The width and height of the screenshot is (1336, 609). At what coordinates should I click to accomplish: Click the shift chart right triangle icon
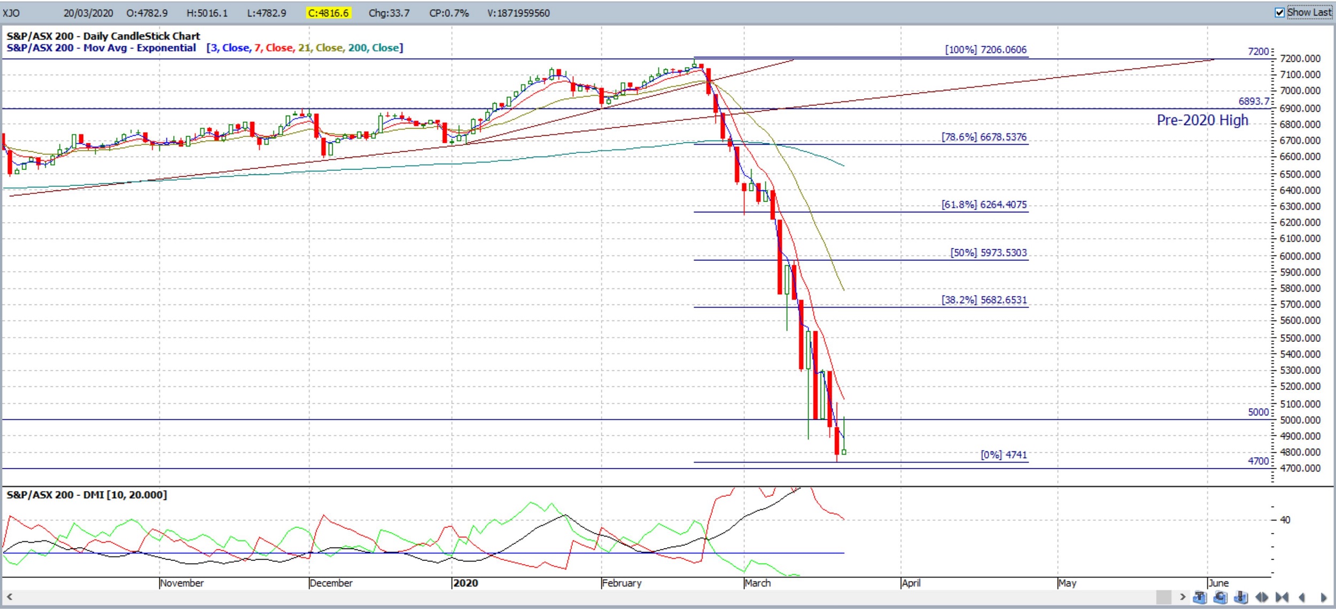click(1323, 597)
